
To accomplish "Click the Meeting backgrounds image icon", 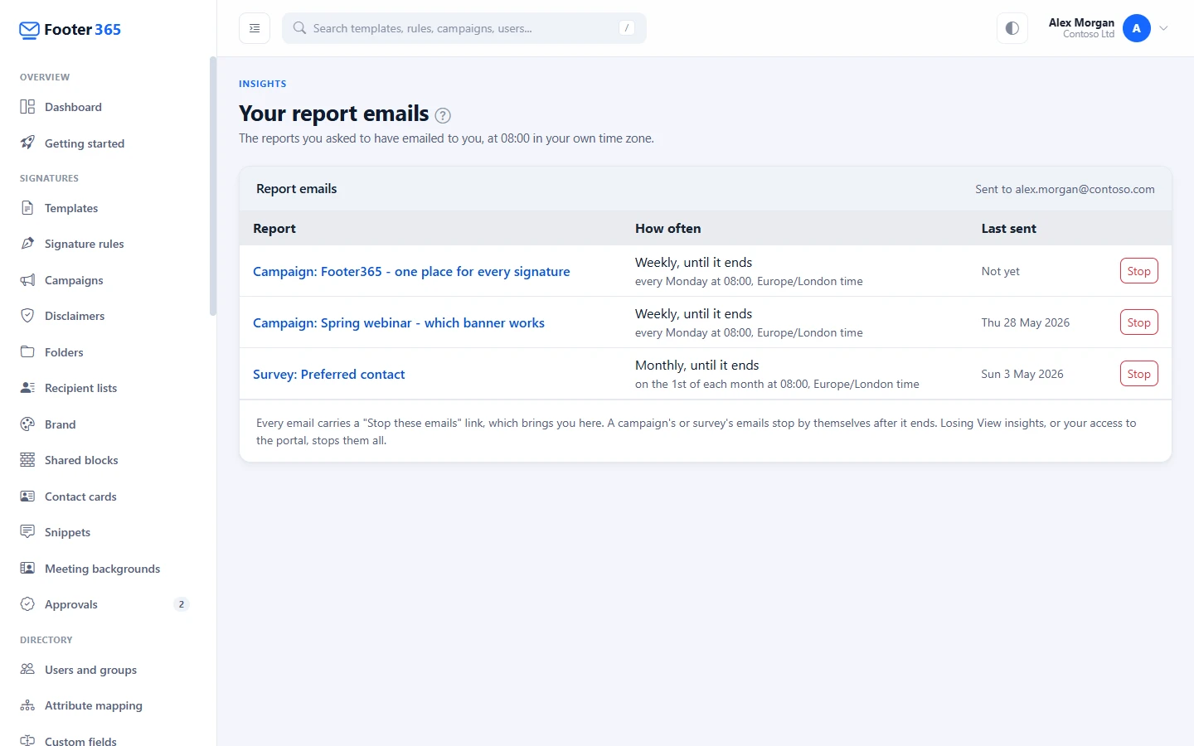I will (x=27, y=568).
